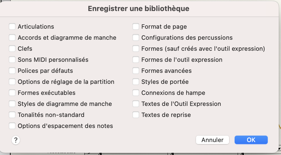Toggle Formes avancées checkbox
Screen dimensions: 281x155
pyautogui.click(x=136, y=71)
